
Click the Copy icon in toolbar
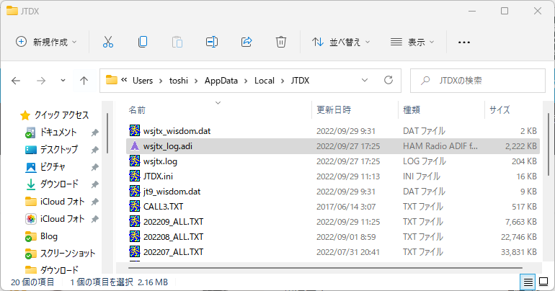(x=143, y=42)
